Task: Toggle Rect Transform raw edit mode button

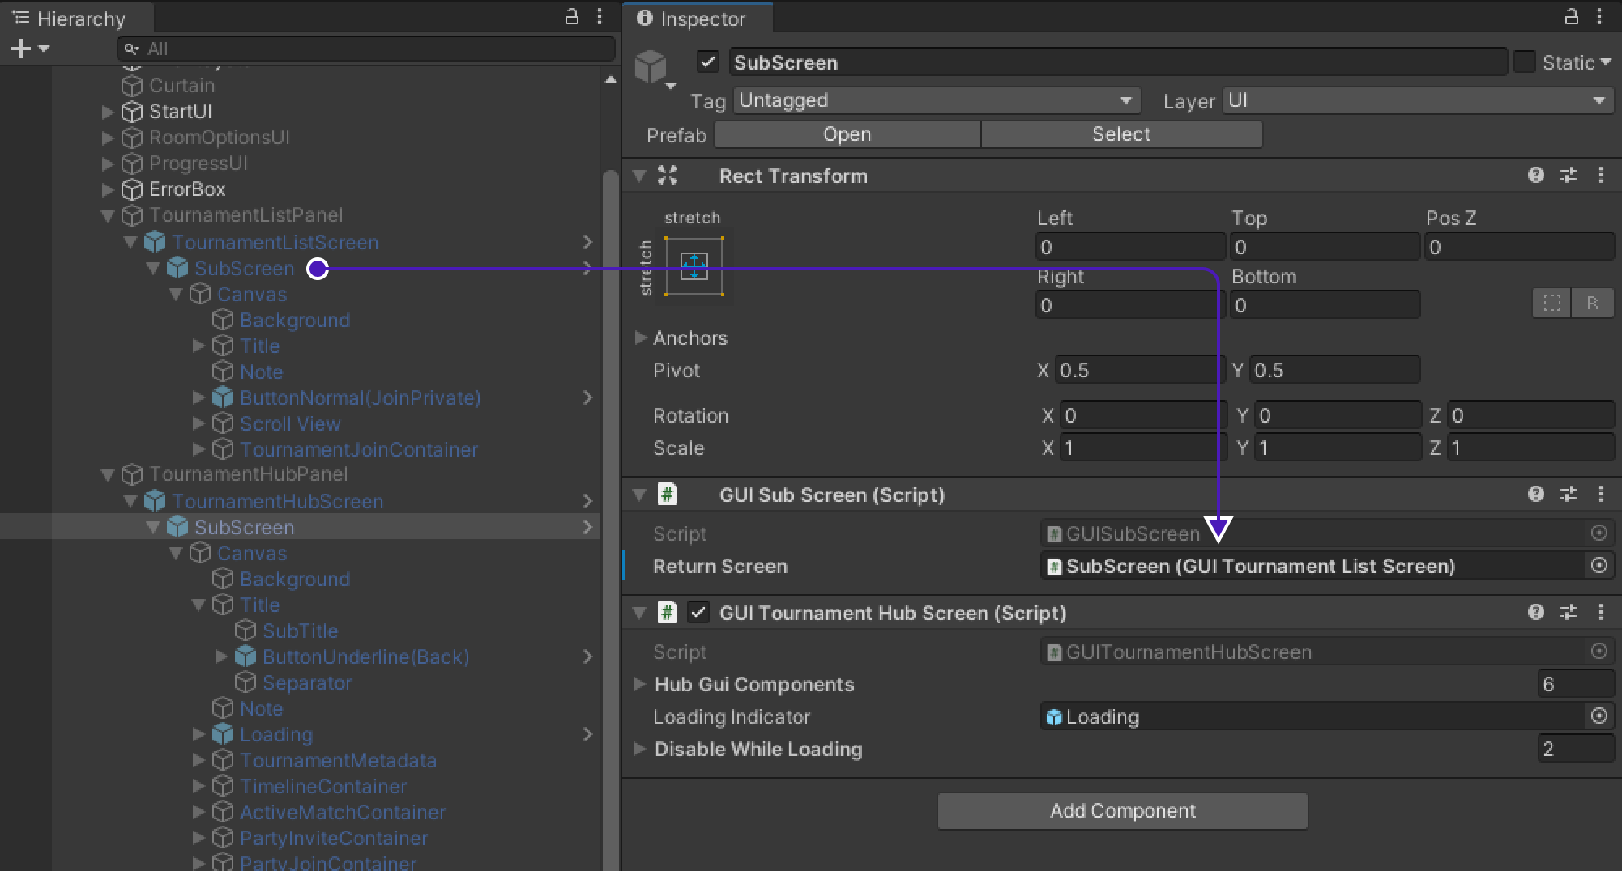Action: pos(1592,304)
